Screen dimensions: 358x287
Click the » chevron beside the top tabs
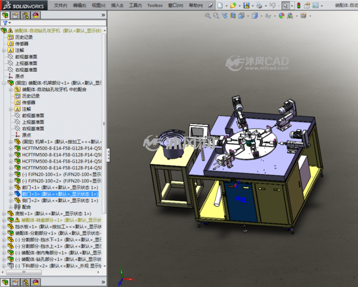tap(103, 15)
